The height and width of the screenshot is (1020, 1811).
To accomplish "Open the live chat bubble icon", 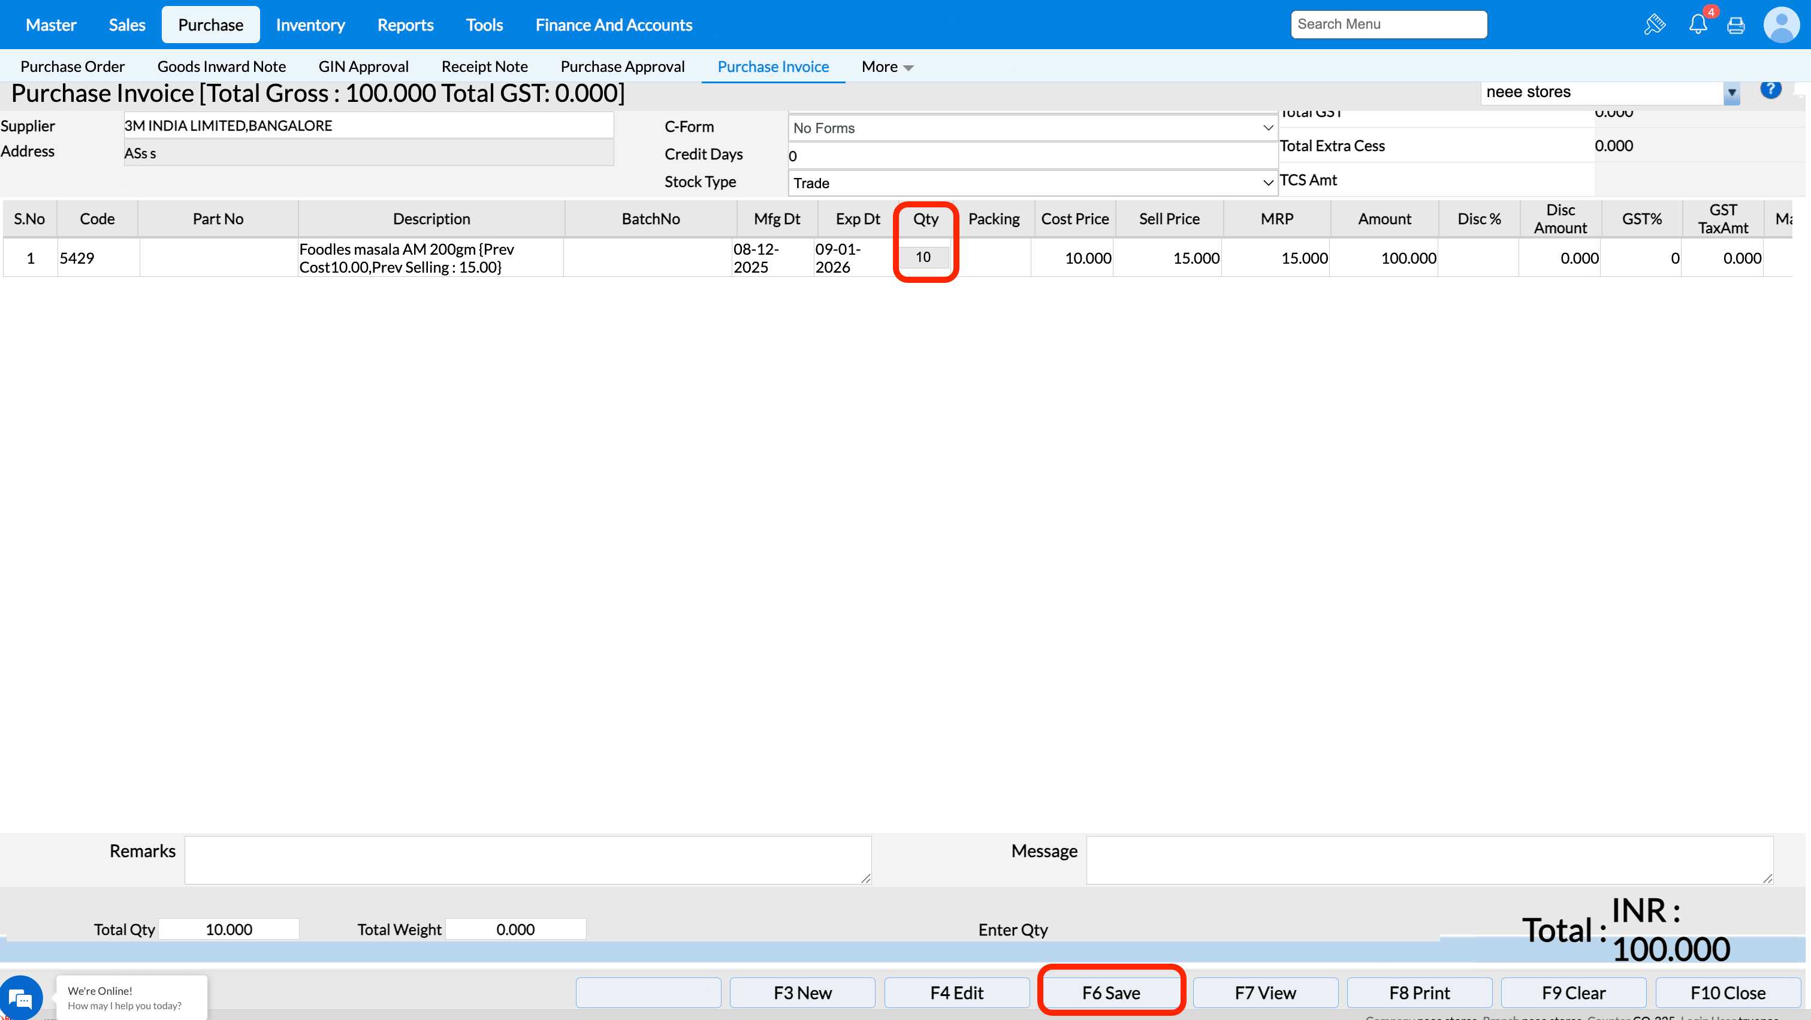I will click(x=21, y=997).
